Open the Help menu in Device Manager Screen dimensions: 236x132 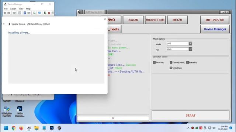(x=28, y=9)
